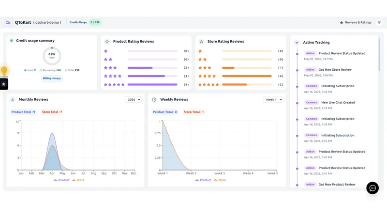Toggle Product series in Monthly Reviews legend

click(61, 180)
